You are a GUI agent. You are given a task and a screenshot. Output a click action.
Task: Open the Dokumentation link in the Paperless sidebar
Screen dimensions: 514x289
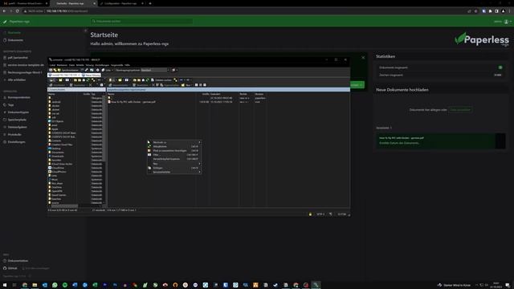[x=15, y=260]
